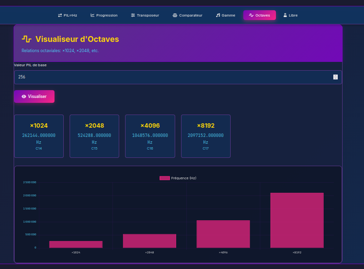This screenshot has width=364, height=269.
Task: Click the Transposeur sliders icon
Action: click(133, 15)
